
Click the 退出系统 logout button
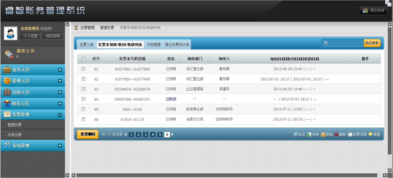[373, 11]
